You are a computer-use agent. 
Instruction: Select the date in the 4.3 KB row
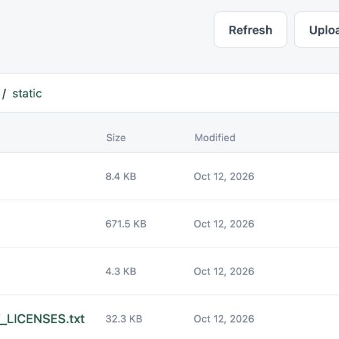pyautogui.click(x=224, y=271)
